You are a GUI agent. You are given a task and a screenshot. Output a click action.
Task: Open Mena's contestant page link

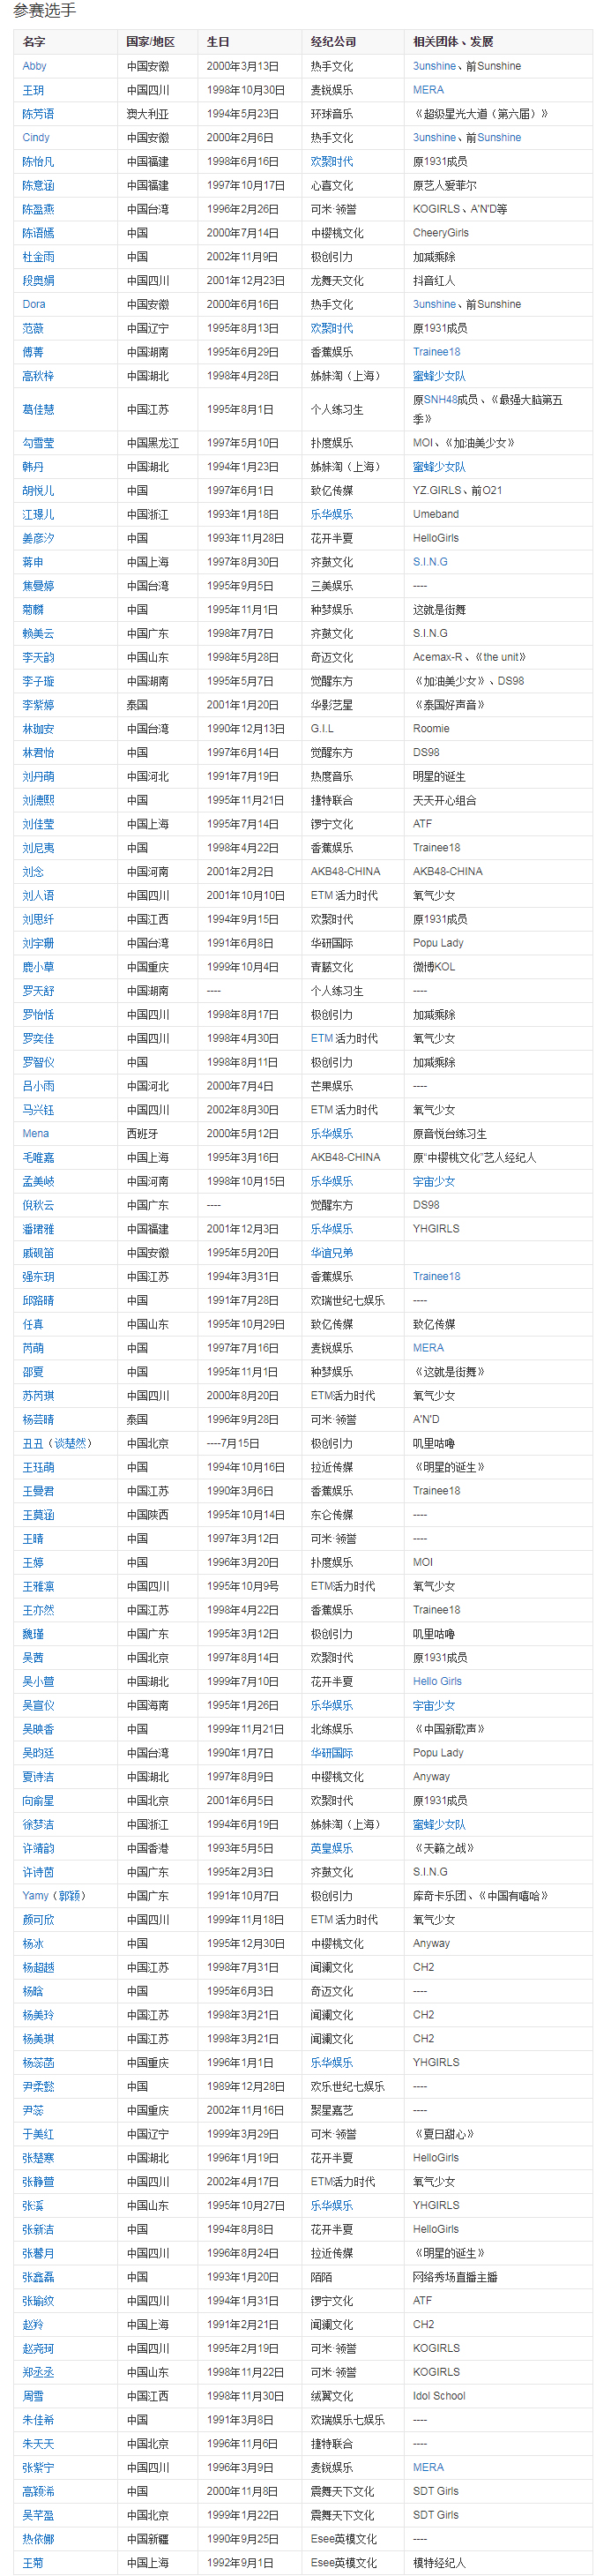tap(36, 1133)
